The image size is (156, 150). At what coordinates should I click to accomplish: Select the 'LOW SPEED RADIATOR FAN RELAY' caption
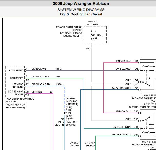click(144, 97)
